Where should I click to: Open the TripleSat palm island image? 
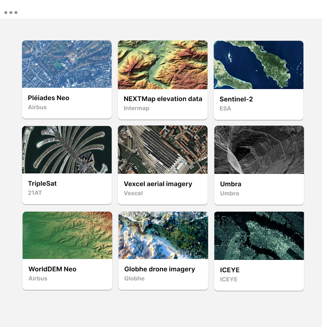click(x=67, y=149)
